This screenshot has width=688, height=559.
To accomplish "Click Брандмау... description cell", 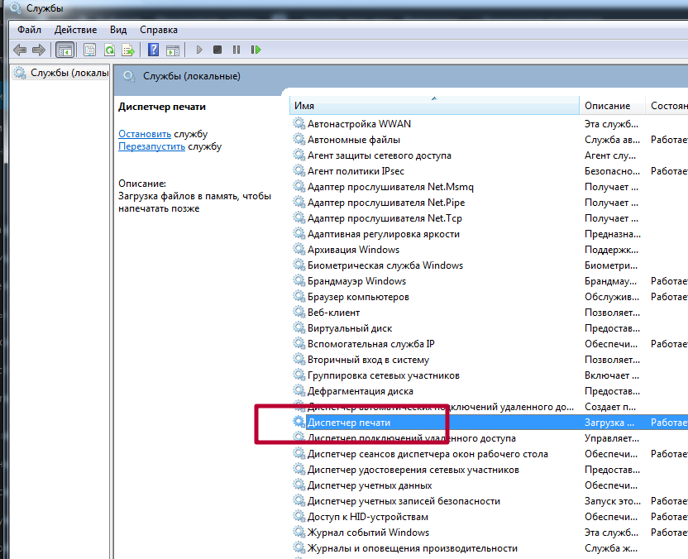I will click(x=610, y=281).
